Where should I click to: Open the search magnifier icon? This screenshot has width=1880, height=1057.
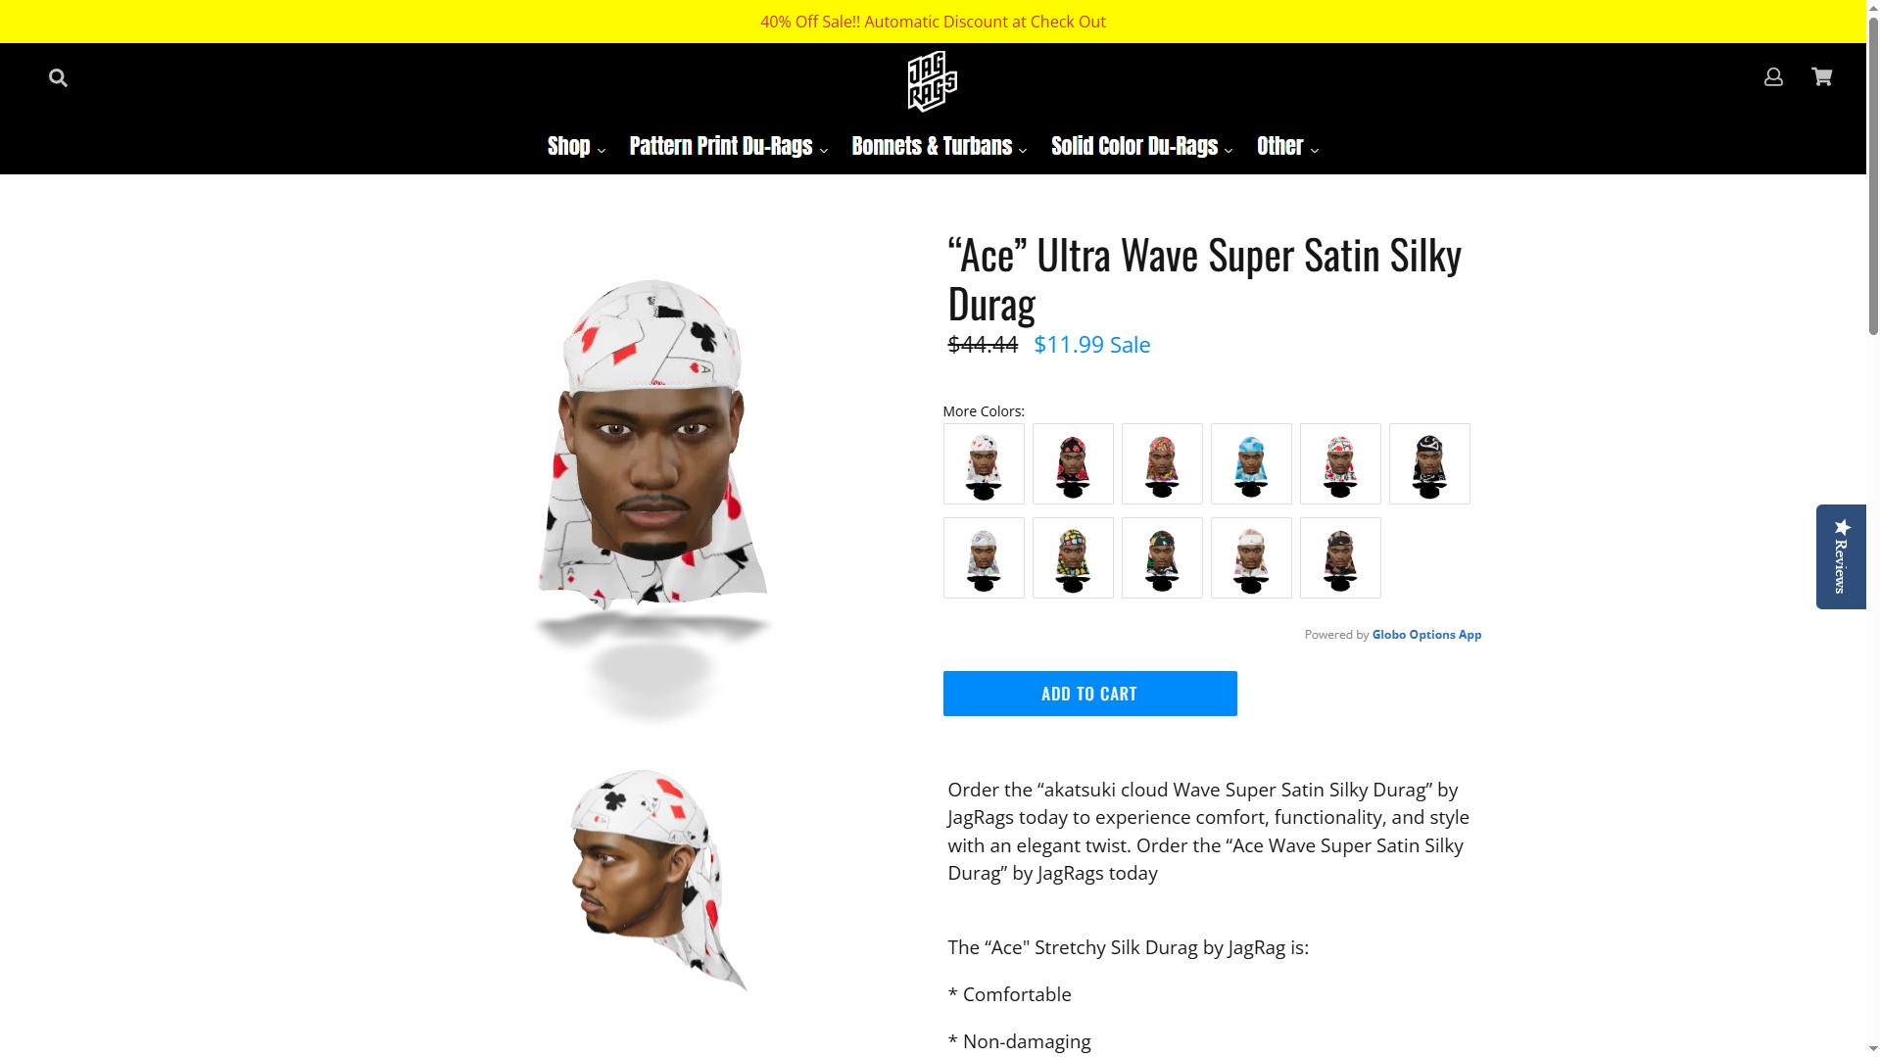tap(58, 77)
